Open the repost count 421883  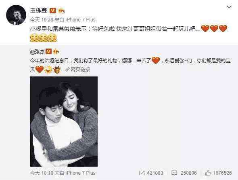click(x=155, y=173)
